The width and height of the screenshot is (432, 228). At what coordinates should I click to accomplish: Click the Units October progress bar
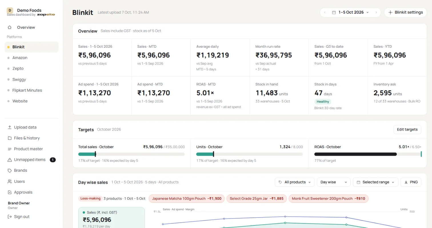249,154
